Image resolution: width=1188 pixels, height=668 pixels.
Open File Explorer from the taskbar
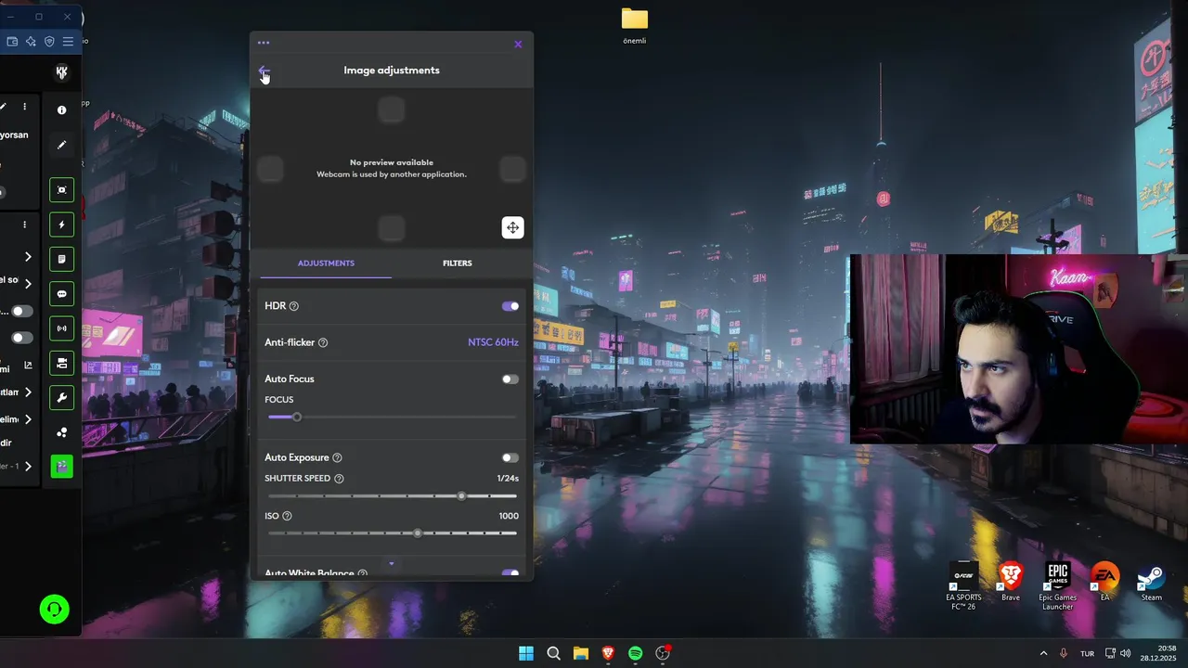(x=581, y=653)
